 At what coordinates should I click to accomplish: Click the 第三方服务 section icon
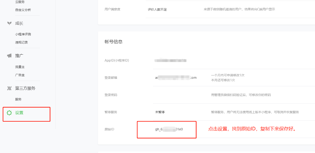tap(9, 88)
